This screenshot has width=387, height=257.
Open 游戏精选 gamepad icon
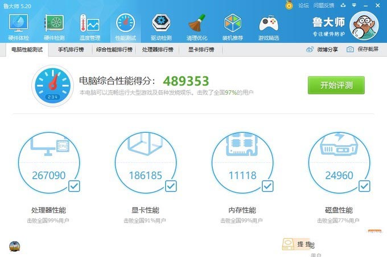(269, 23)
